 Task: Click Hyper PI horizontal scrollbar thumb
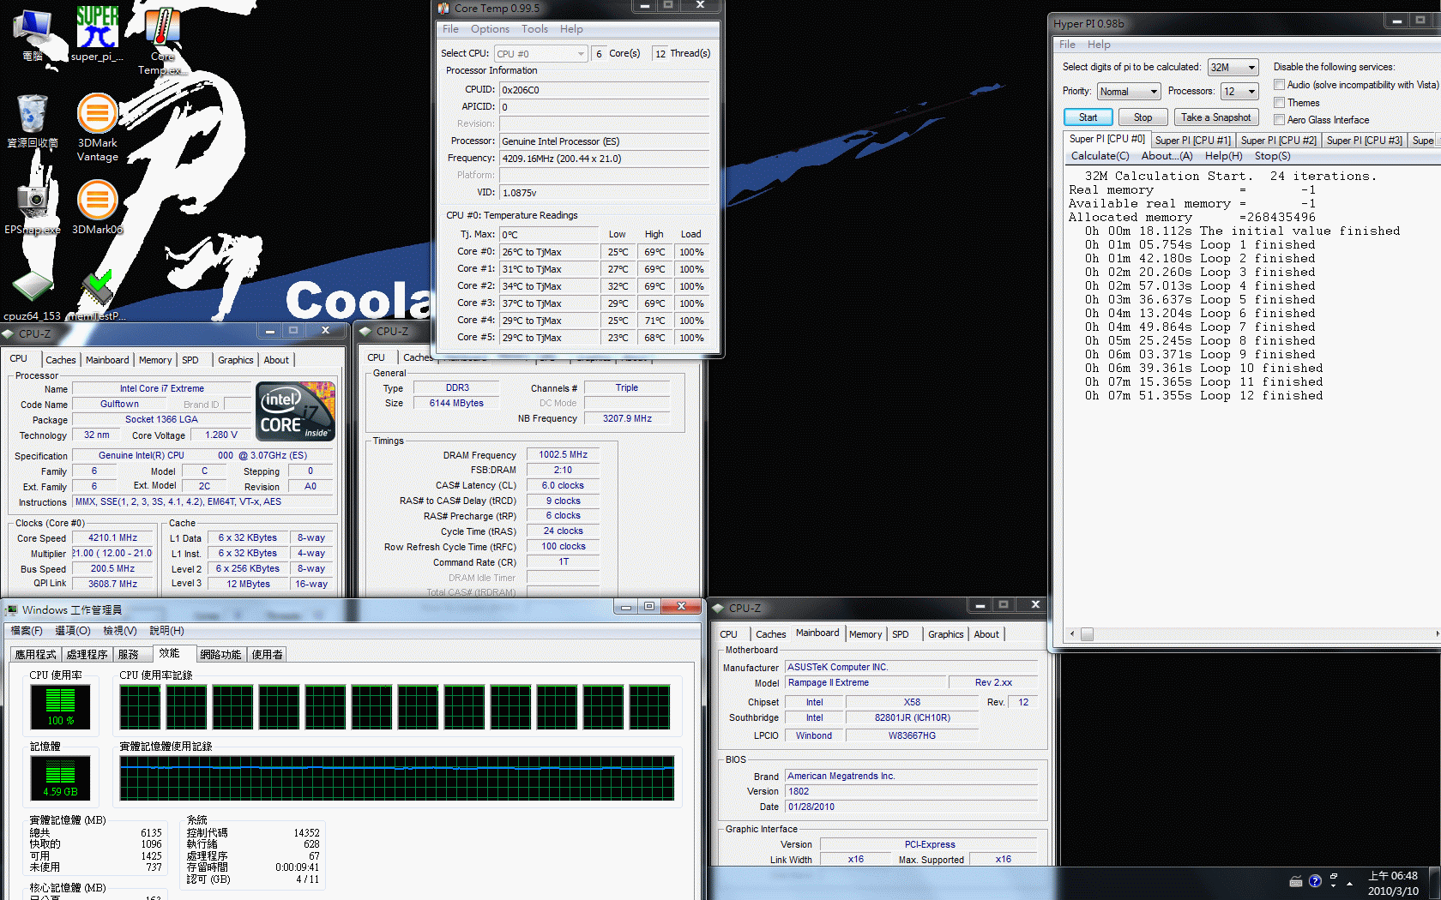pos(1087,634)
